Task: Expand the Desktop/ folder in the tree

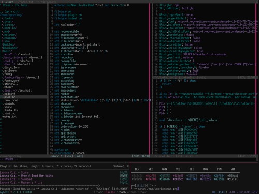Action: click(x=8, y=44)
